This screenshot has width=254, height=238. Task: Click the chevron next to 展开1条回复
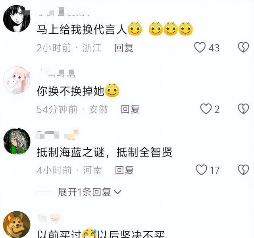pyautogui.click(x=117, y=192)
